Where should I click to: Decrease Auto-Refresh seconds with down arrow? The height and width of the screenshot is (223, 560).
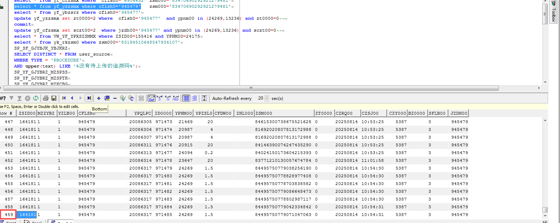coord(267,100)
